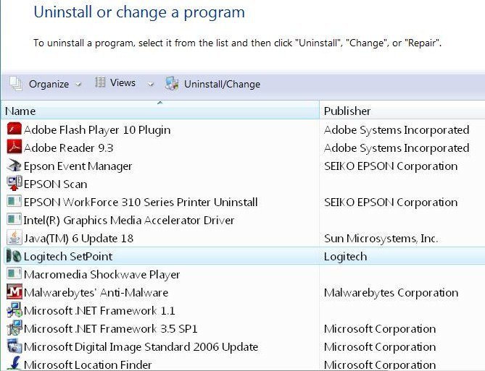Select Adobe Reader 9.3 entry name
This screenshot has width=485, height=371.
[68, 148]
